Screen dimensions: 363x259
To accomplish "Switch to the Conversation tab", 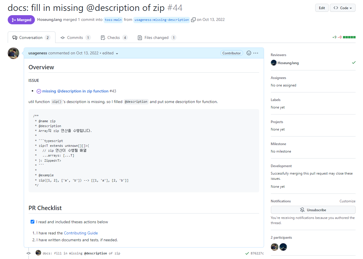I will coord(31,37).
